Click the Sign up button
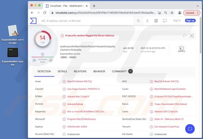 click(190, 21)
